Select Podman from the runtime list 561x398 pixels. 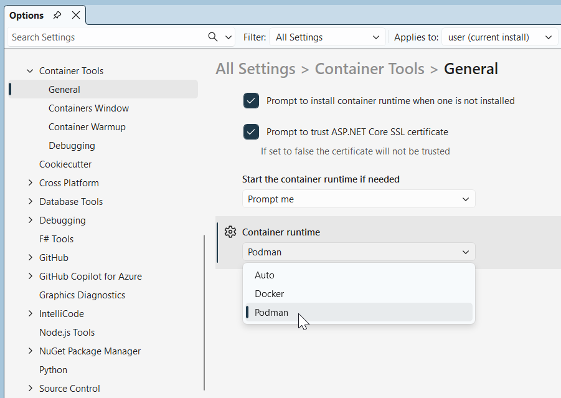tap(271, 312)
